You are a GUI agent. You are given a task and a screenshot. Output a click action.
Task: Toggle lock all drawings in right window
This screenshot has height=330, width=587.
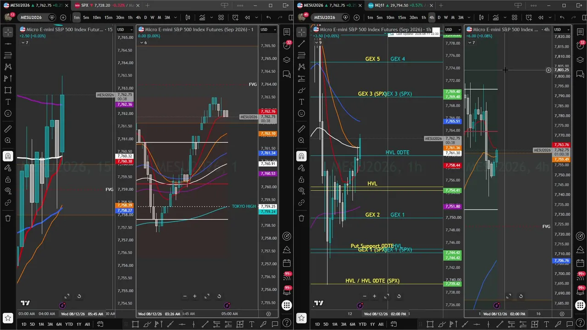coord(301,180)
